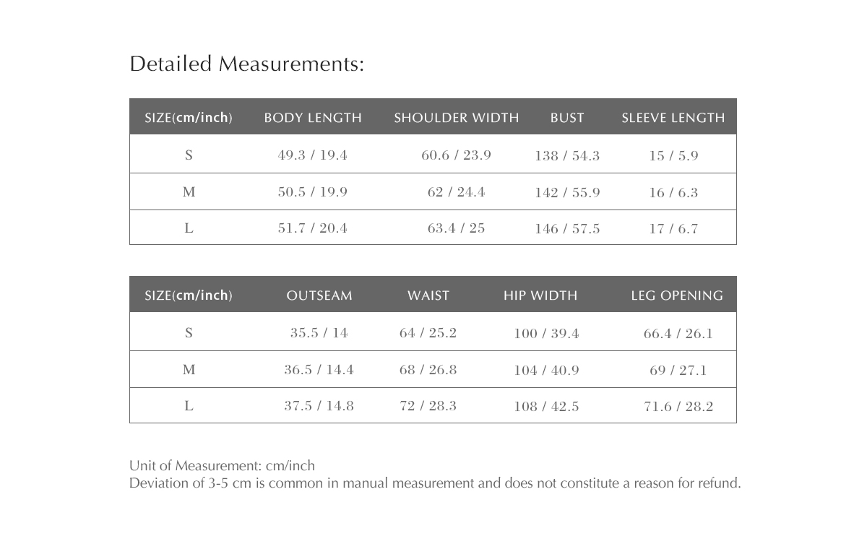Click hip width value 108 / 42.5

point(546,407)
